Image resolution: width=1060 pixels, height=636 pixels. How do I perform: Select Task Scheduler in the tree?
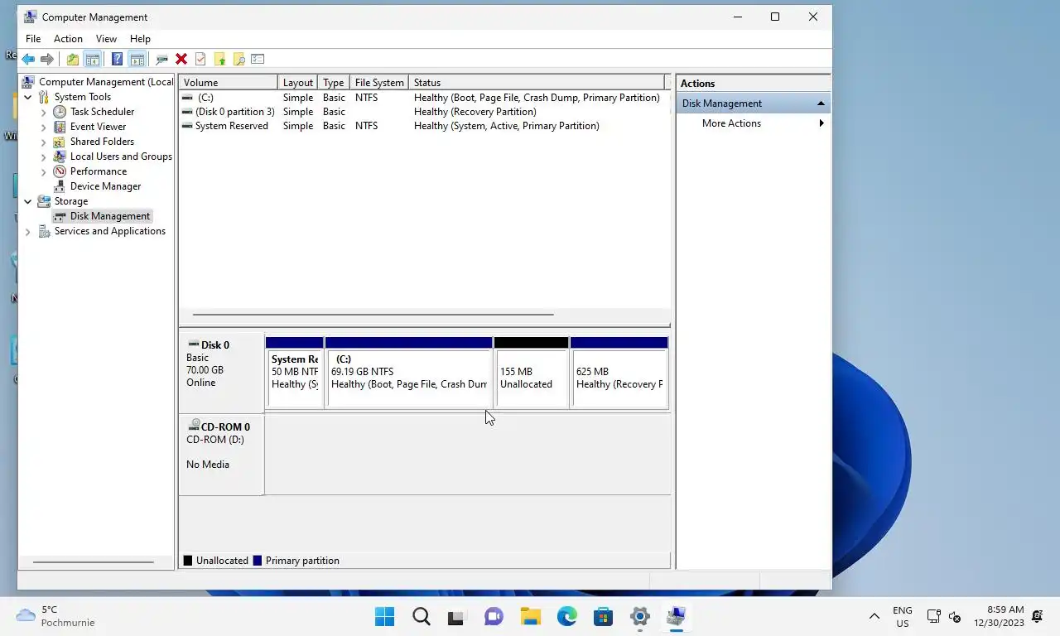click(x=102, y=112)
